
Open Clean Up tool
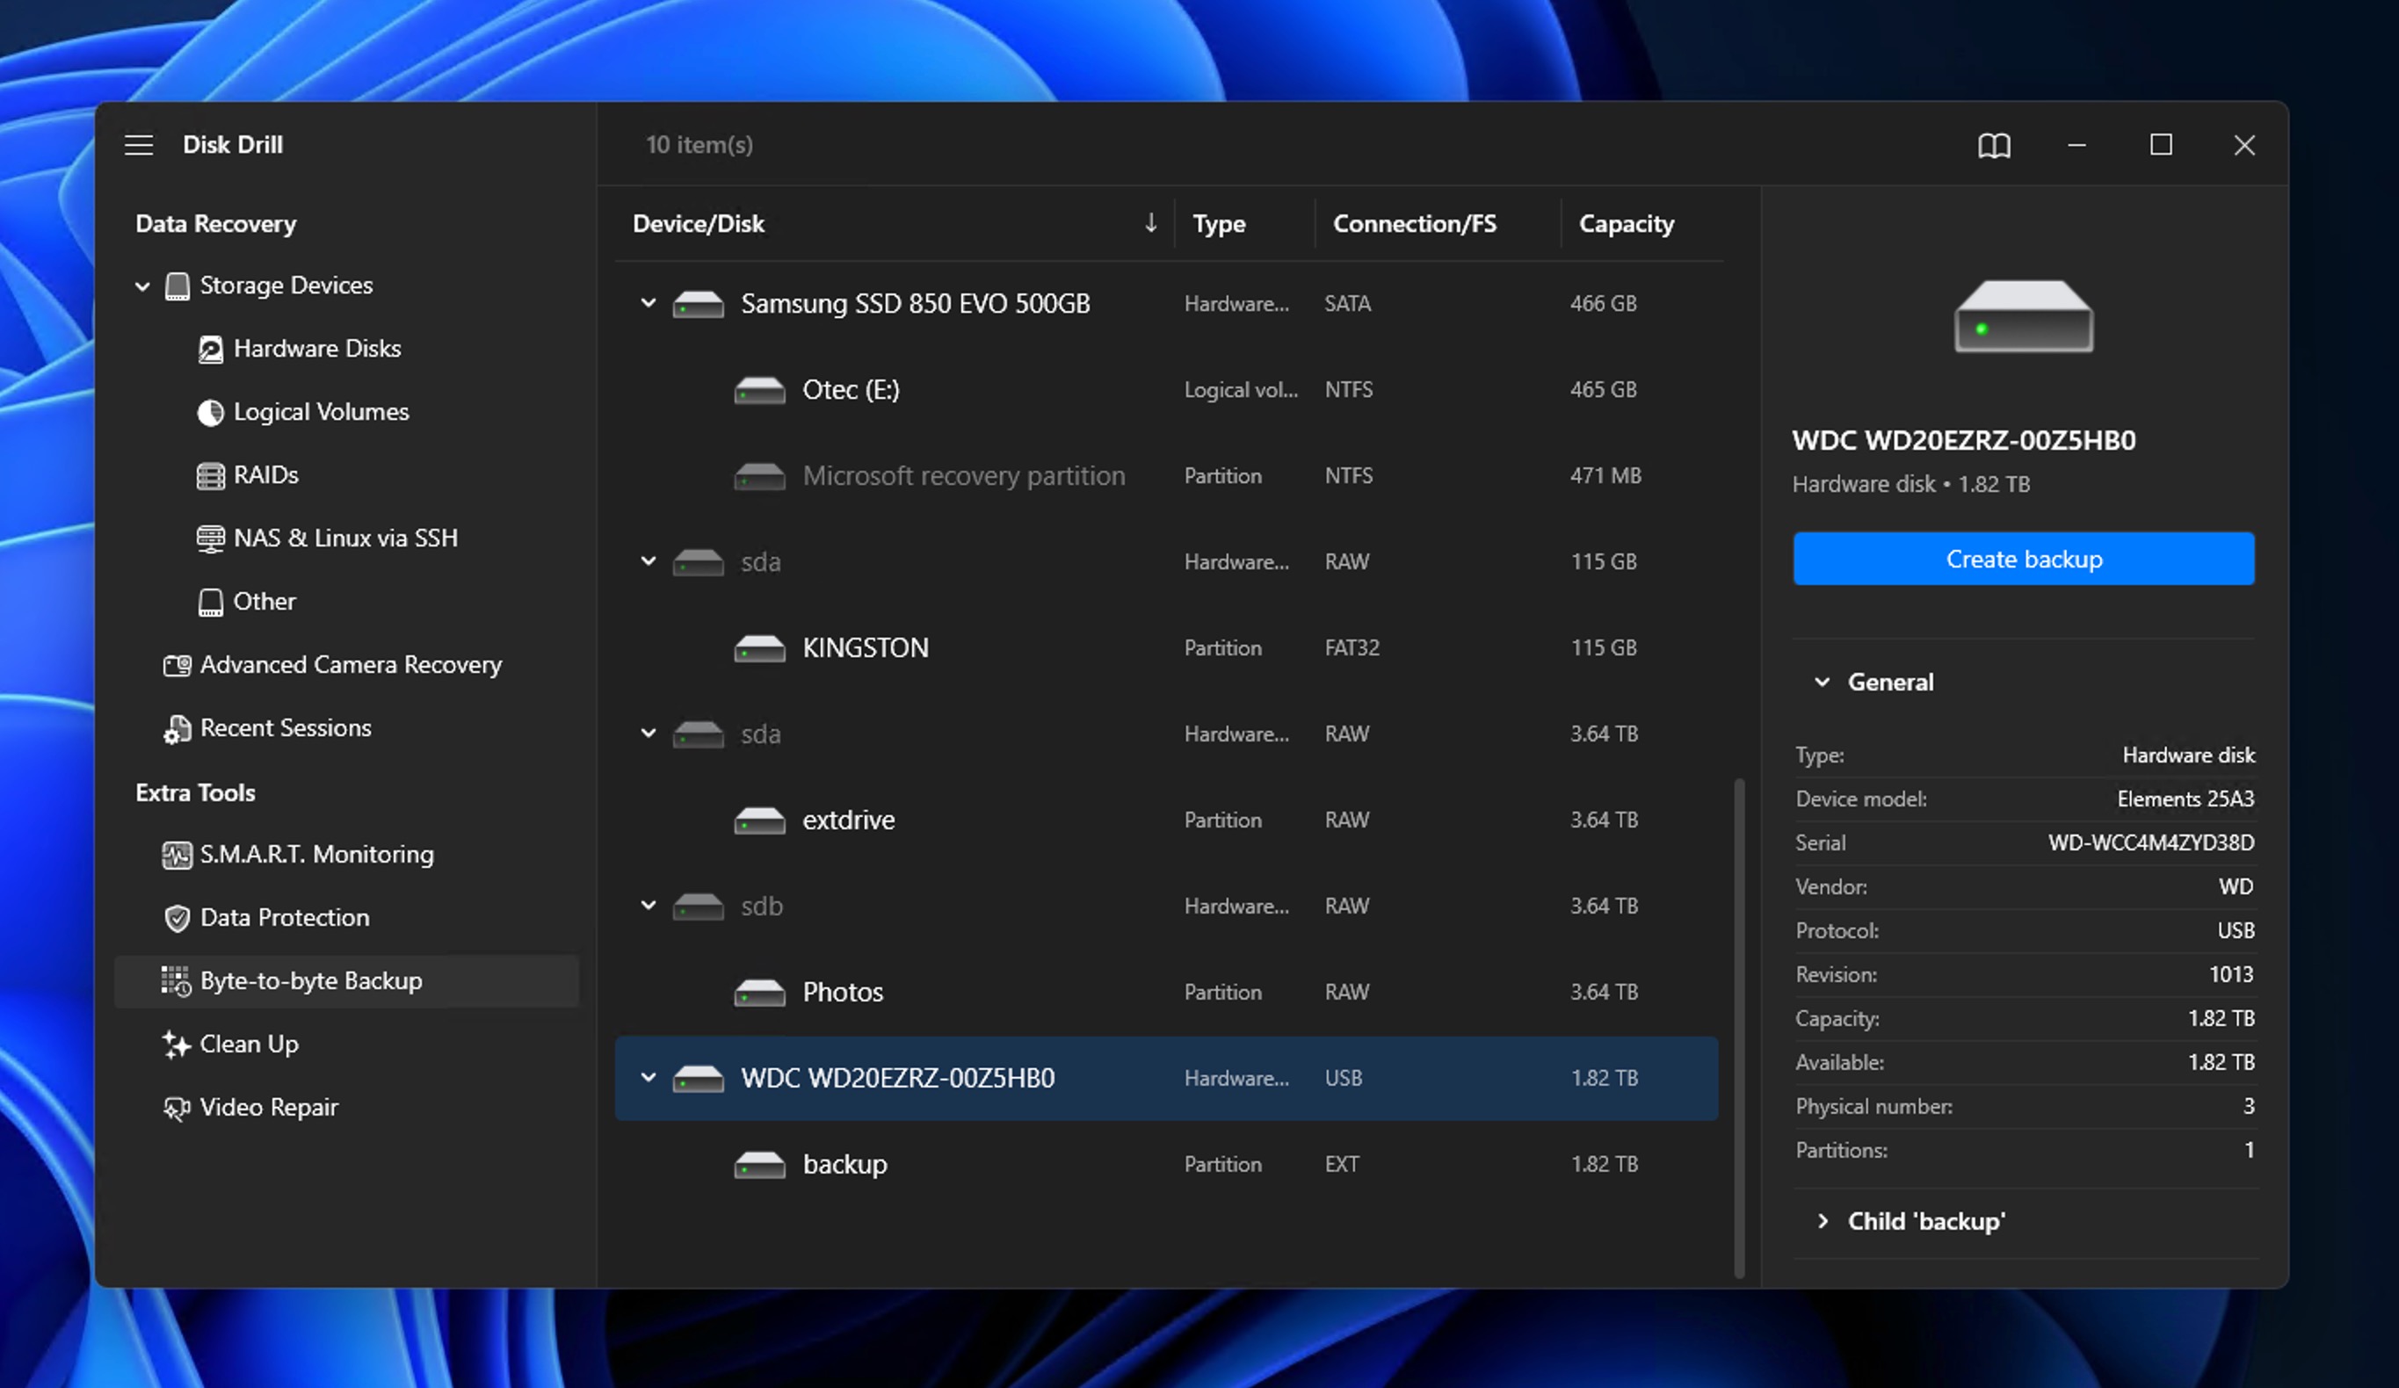pos(249,1045)
